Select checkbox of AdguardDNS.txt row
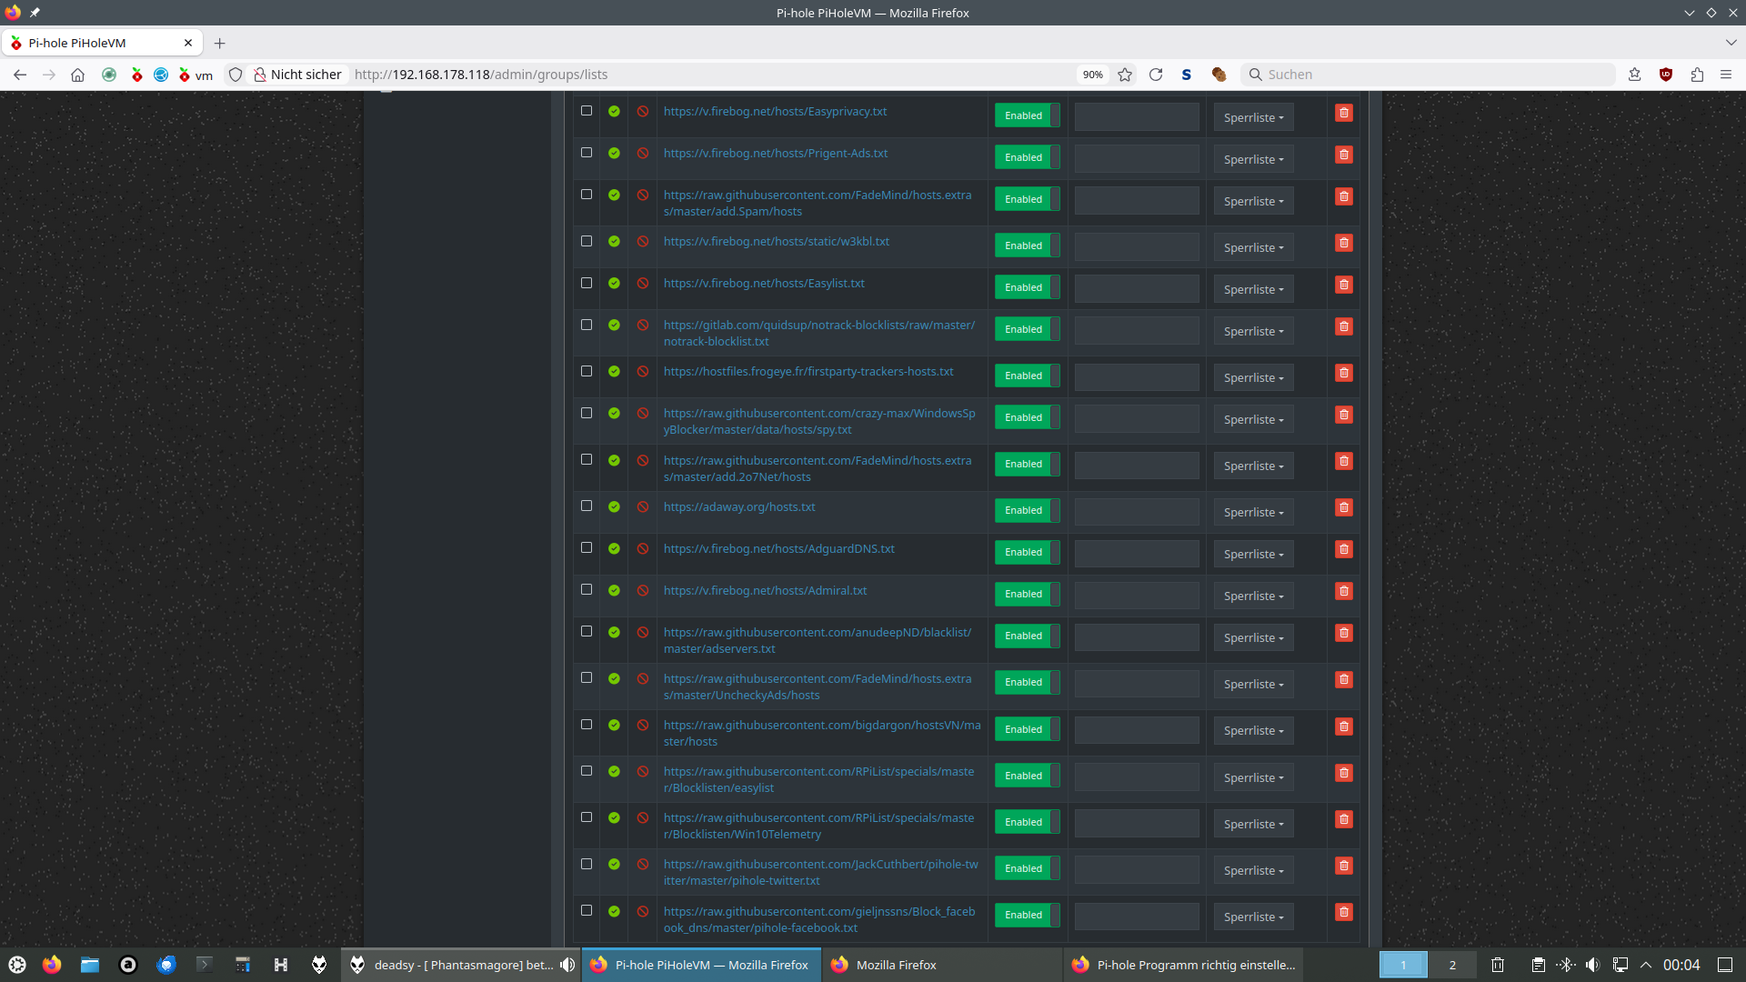The image size is (1746, 982). coord(587,547)
